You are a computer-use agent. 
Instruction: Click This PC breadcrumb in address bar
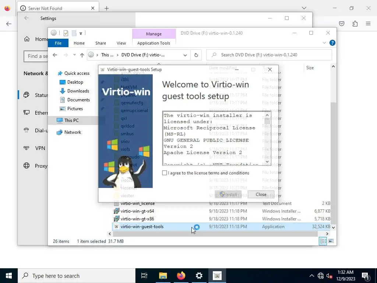[107, 55]
